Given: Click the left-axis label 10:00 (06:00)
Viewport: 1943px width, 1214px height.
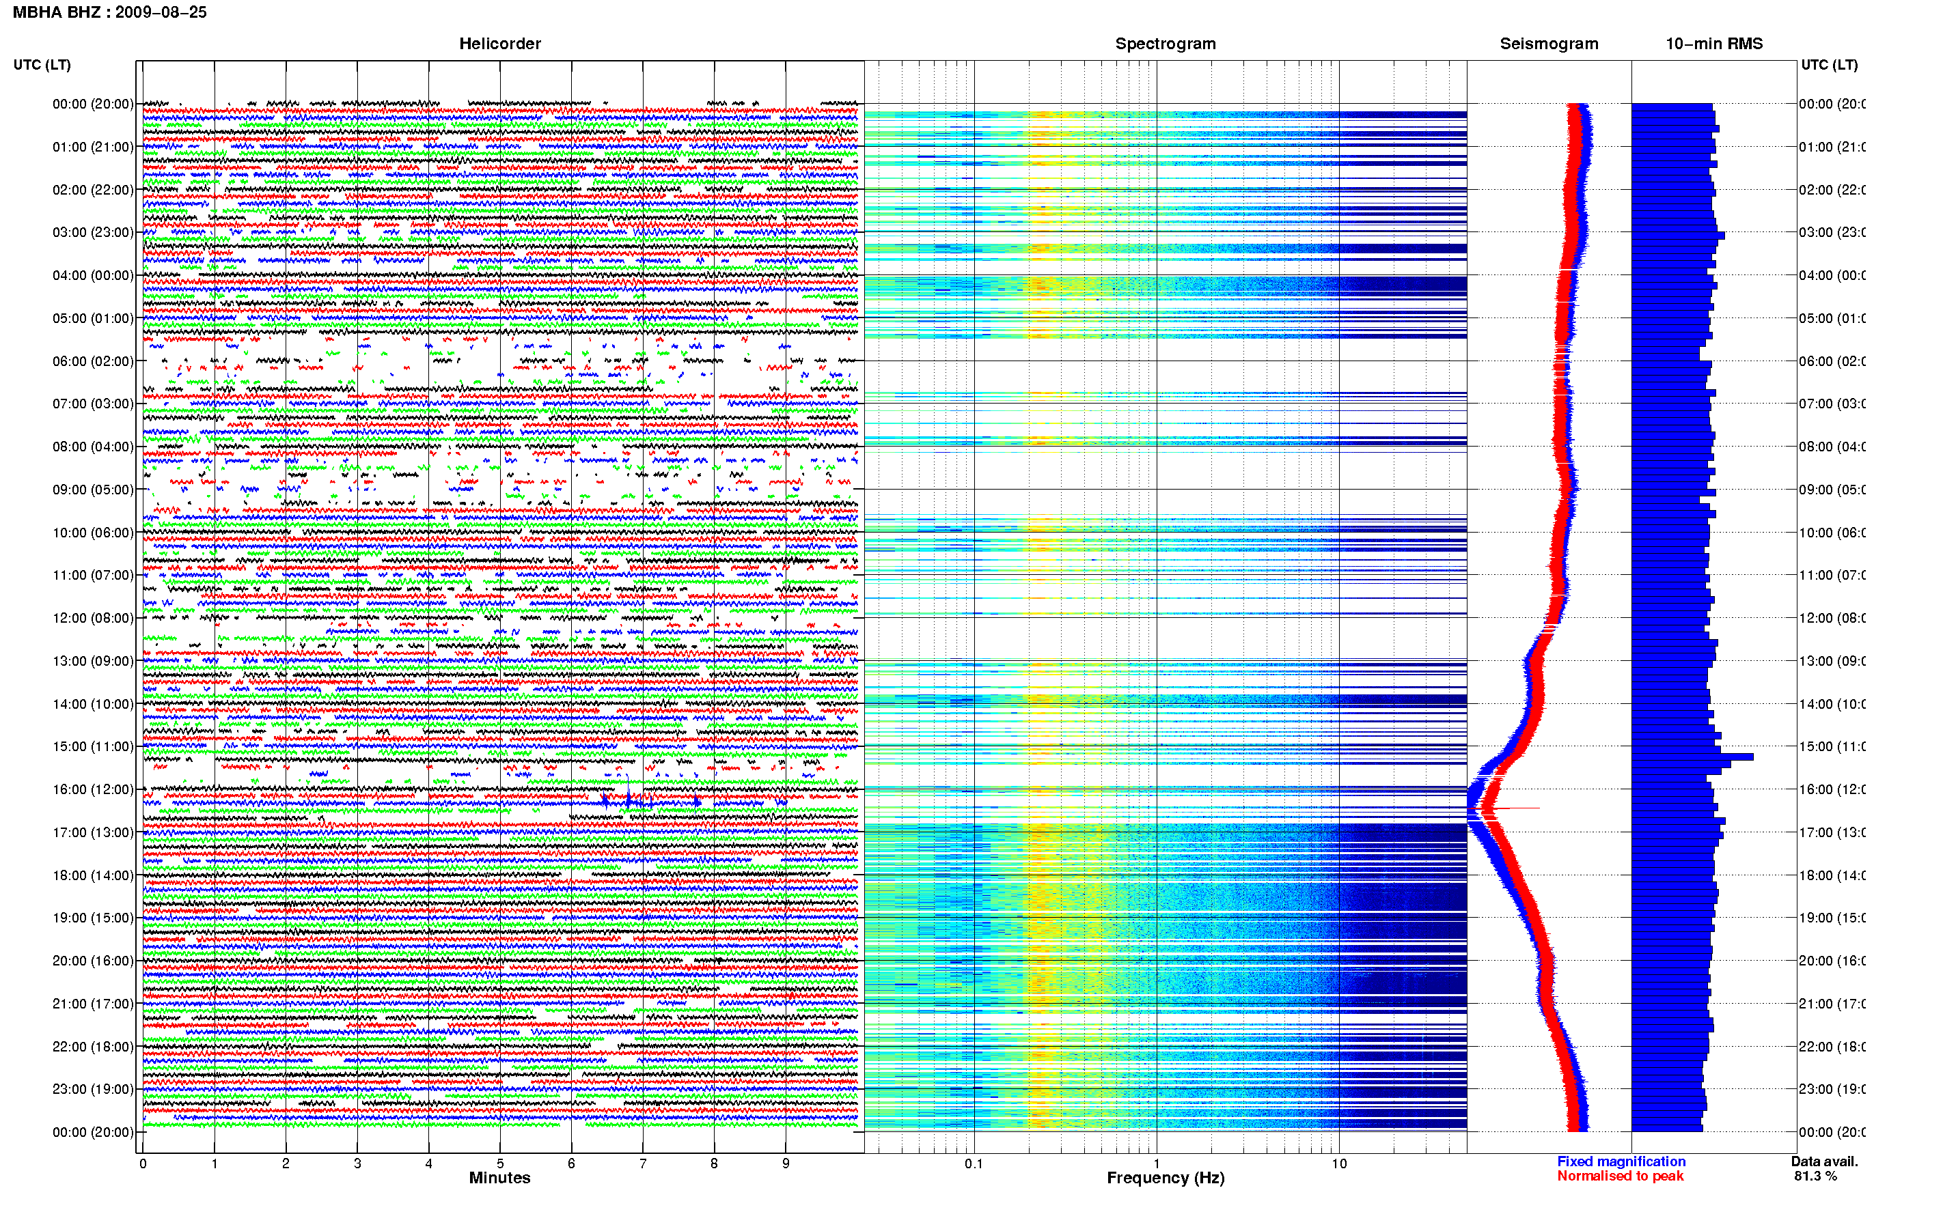Looking at the screenshot, I should (93, 533).
